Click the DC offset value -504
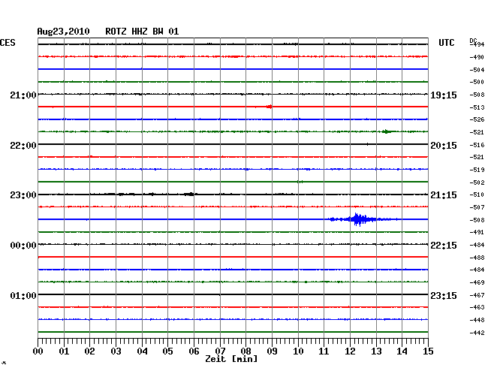 [x=477, y=70]
